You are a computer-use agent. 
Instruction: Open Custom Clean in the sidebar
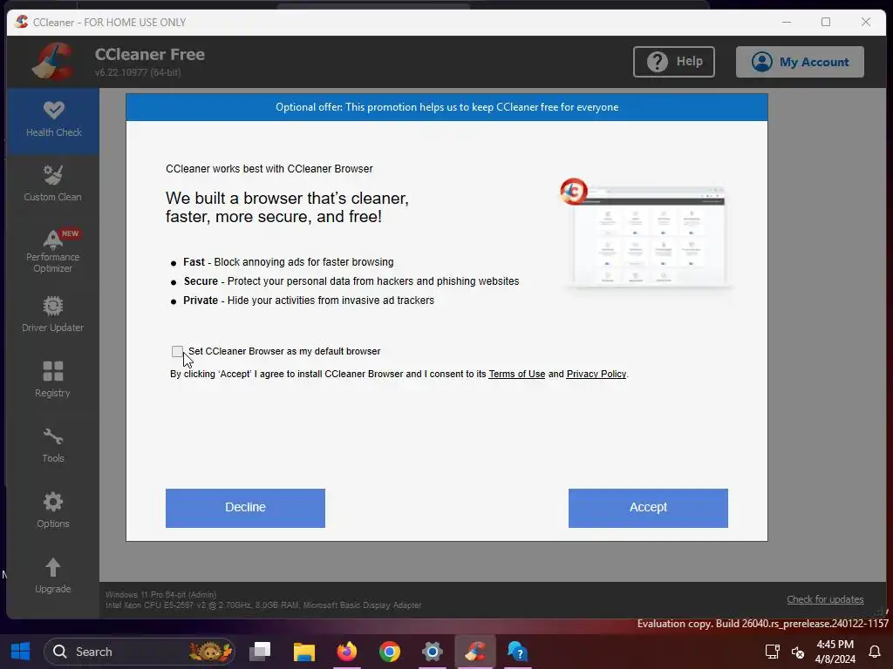pyautogui.click(x=53, y=183)
